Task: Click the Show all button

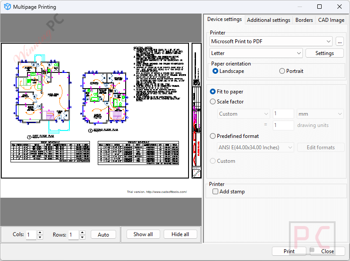Action: [x=143, y=234]
